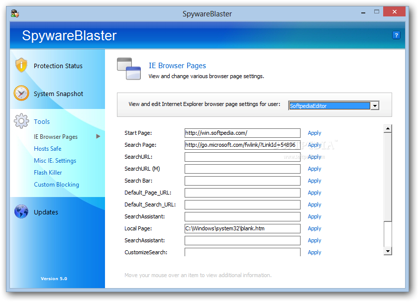Open the System Snapshot section

coord(58,94)
